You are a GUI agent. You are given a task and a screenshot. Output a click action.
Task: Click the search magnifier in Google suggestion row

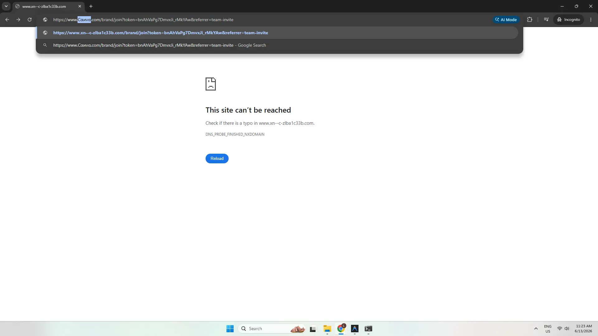pos(45,45)
